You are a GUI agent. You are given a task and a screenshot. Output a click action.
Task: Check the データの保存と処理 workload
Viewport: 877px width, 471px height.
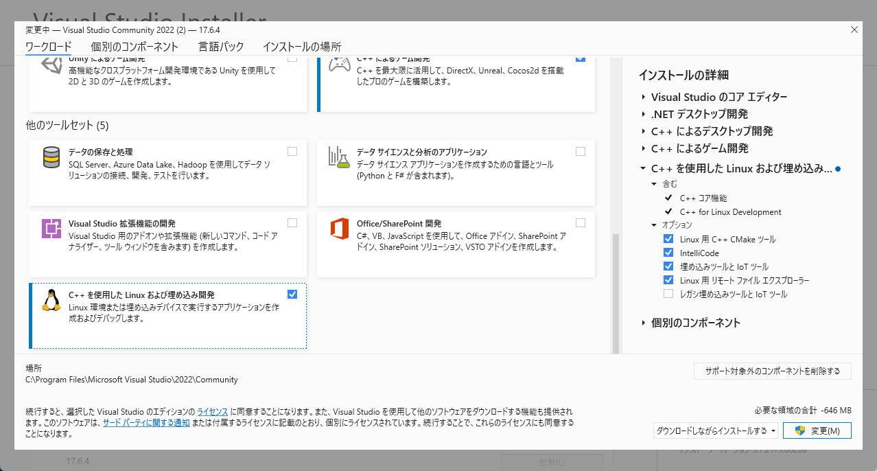coord(292,151)
